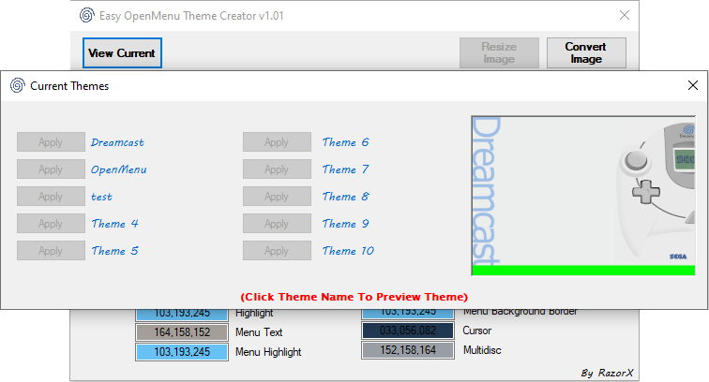The width and height of the screenshot is (709, 382).
Task: Open the Cursor color swatch 033,056,082
Action: pyautogui.click(x=408, y=331)
